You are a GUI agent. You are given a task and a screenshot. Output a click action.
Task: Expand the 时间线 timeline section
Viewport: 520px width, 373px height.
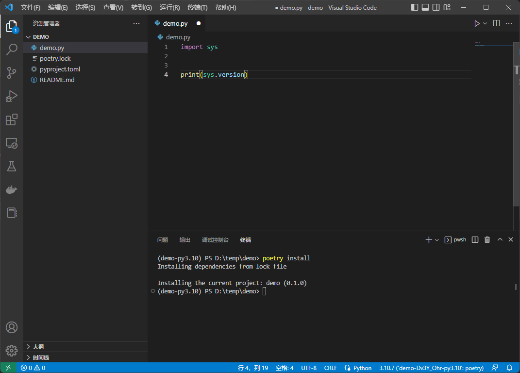pyautogui.click(x=85, y=357)
